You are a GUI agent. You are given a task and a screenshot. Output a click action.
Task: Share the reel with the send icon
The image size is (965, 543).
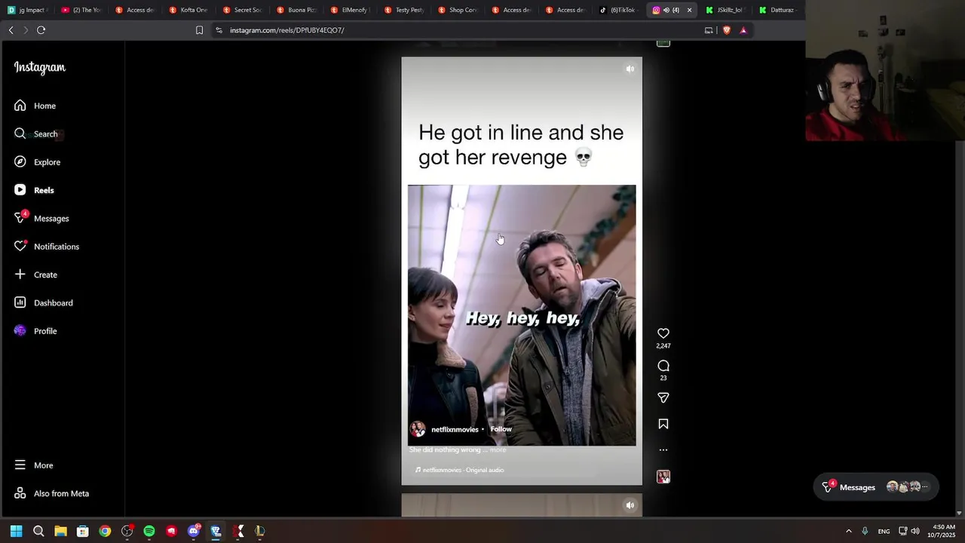663,397
